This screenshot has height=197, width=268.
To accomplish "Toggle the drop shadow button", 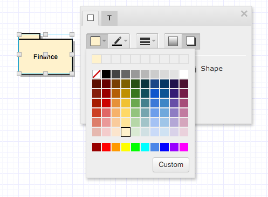I will (x=191, y=41).
